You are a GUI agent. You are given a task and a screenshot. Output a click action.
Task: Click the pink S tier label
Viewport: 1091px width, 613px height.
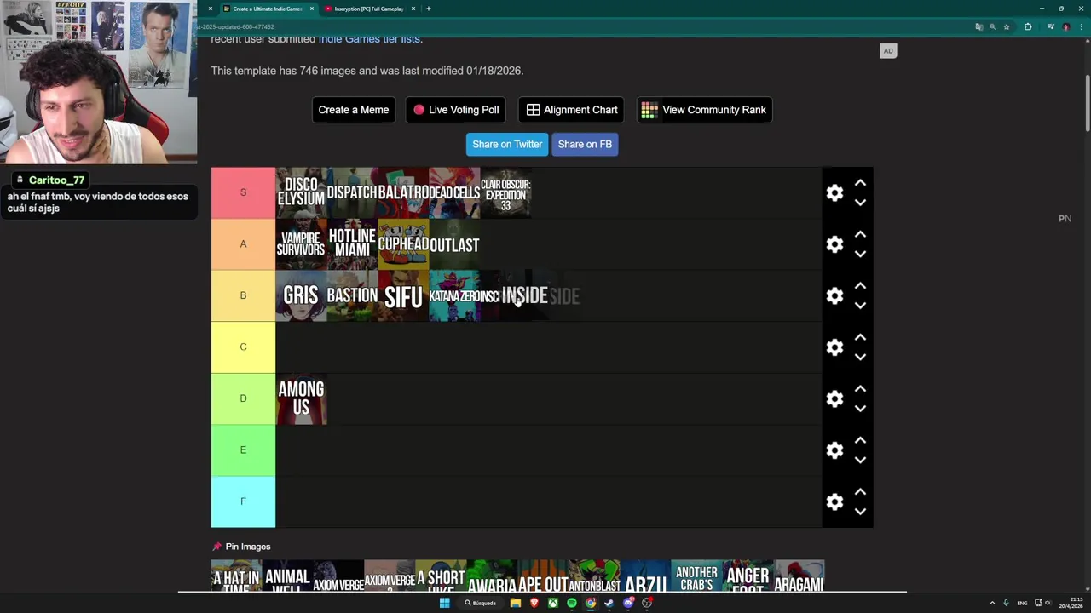(x=243, y=192)
